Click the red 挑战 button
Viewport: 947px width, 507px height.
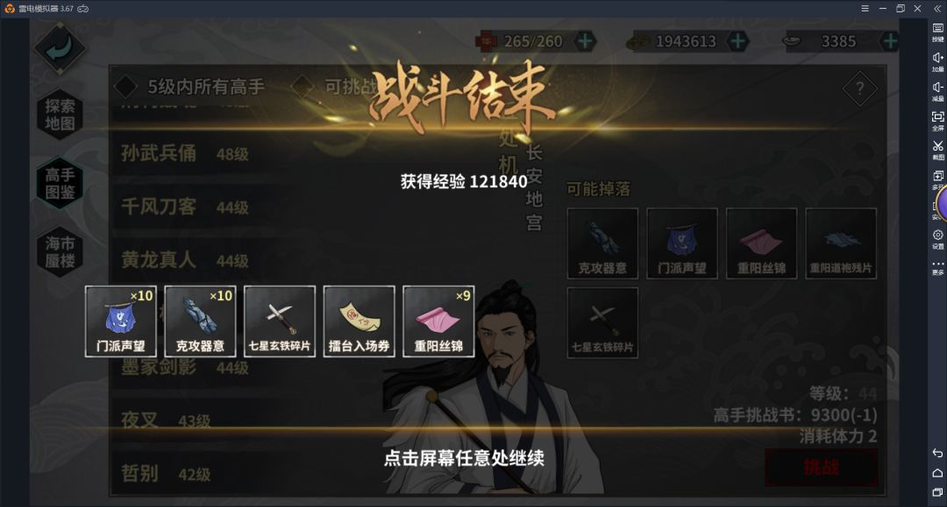coord(821,468)
